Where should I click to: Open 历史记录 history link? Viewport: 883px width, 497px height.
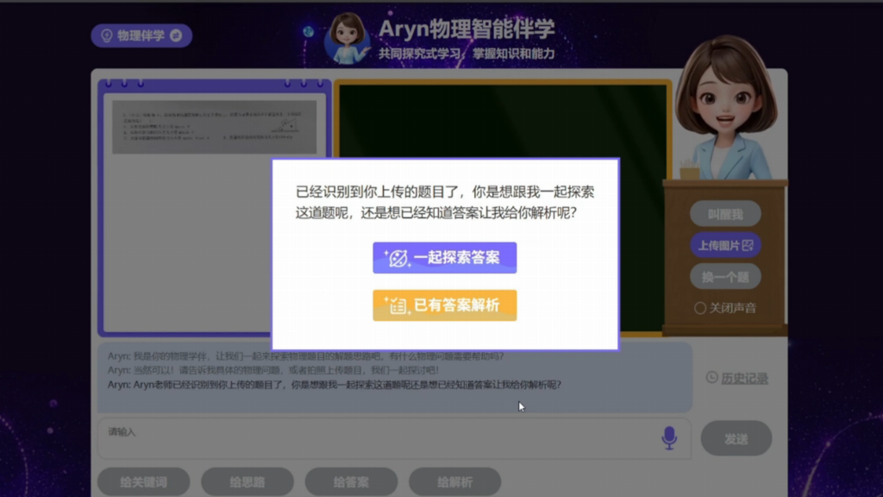tap(744, 378)
